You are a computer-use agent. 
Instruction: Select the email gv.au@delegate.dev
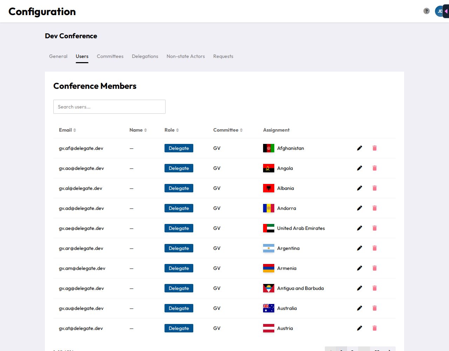(x=81, y=308)
